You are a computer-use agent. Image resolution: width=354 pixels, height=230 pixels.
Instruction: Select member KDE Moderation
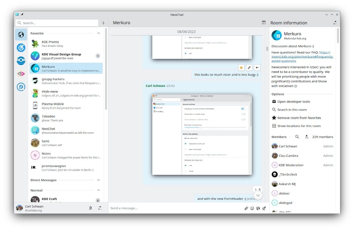[x=302, y=165]
